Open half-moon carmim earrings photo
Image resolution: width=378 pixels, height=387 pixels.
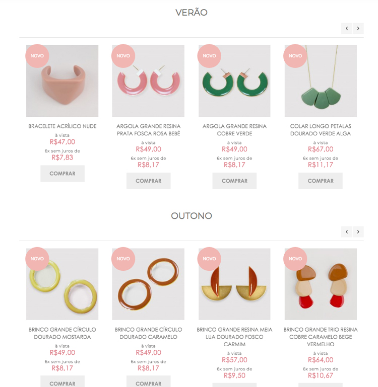point(234,284)
